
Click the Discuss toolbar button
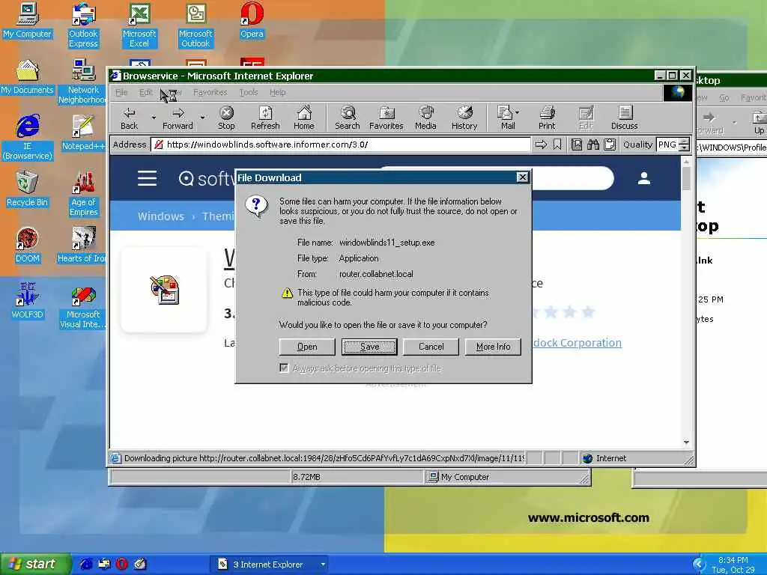point(624,118)
